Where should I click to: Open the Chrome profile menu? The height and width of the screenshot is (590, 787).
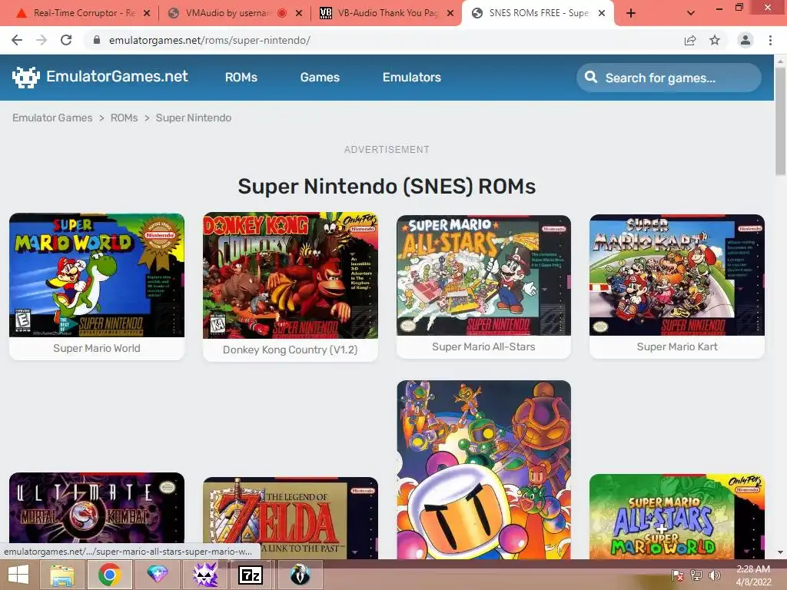[x=745, y=40]
